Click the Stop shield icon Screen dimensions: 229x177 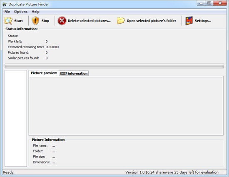pyautogui.click(x=35, y=21)
